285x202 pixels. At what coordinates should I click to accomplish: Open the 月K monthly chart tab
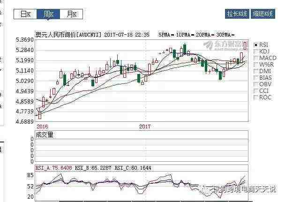pyautogui.click(x=71, y=14)
